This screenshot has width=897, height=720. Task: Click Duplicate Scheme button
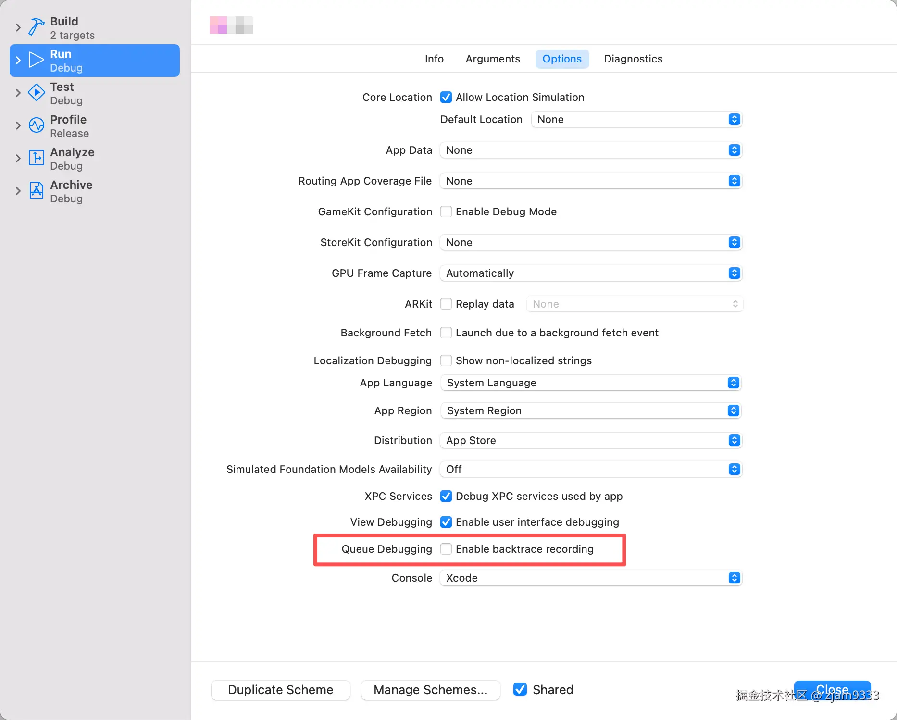click(281, 690)
